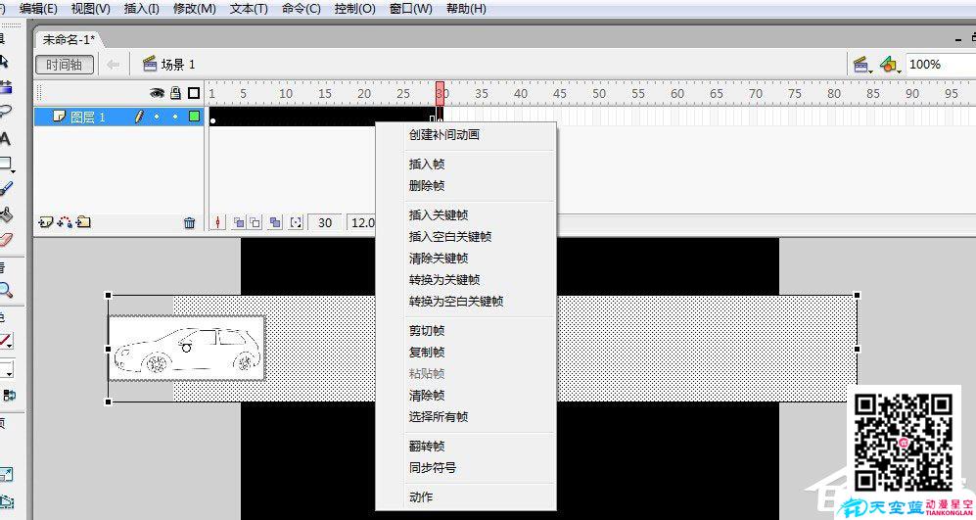Open fill color picker
Screen dimensions: 976x520
6,368
